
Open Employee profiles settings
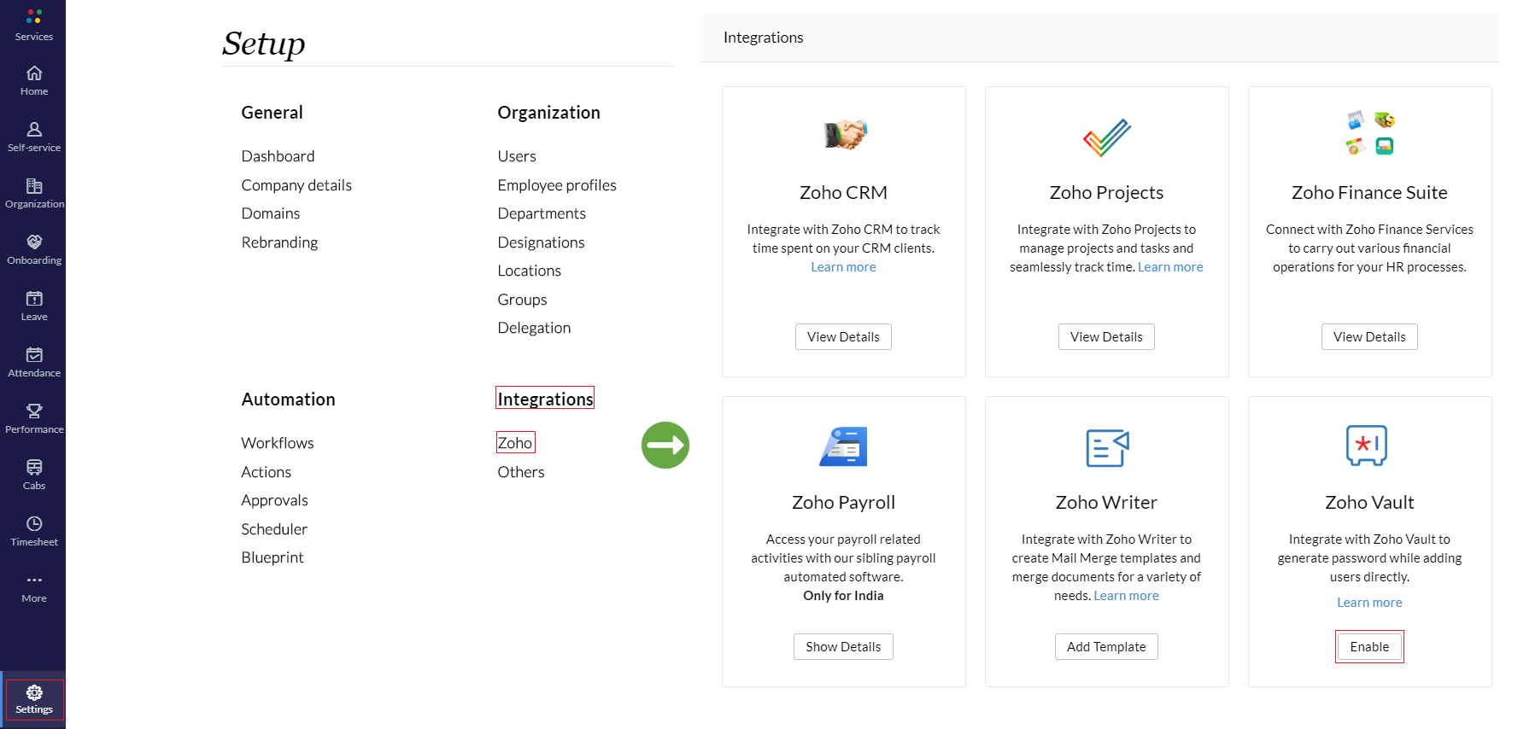(x=557, y=185)
